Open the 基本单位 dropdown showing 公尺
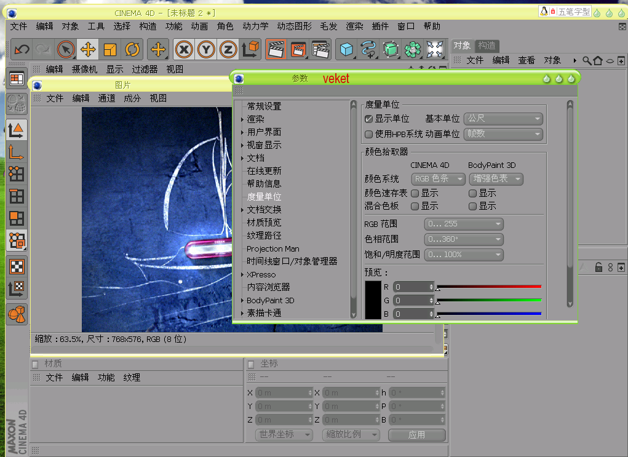This screenshot has height=457, width=628. tap(503, 119)
